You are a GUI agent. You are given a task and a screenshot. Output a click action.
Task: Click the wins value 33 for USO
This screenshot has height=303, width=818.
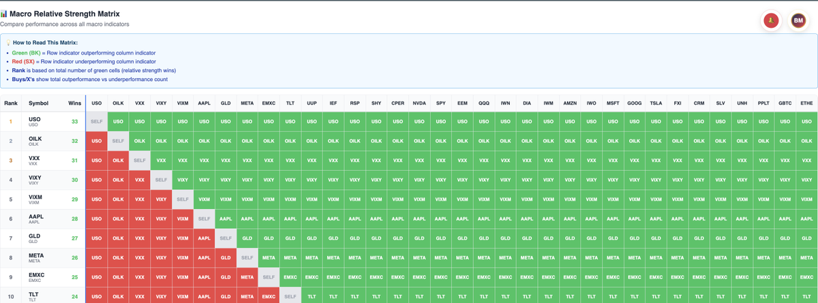pyautogui.click(x=74, y=122)
